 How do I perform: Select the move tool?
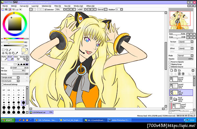click(x=3, y=53)
